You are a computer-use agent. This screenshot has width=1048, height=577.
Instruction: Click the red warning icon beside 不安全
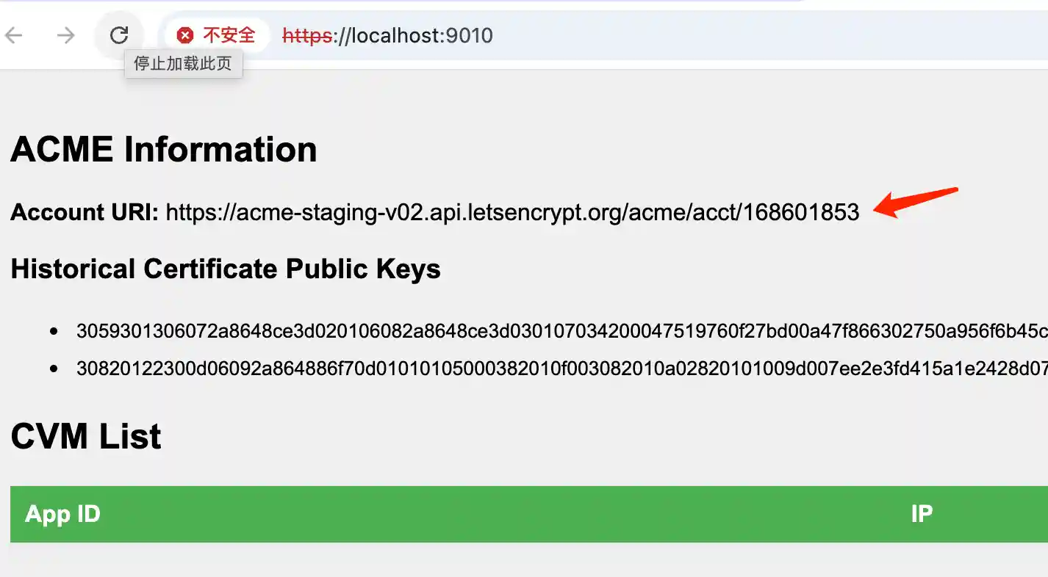tap(184, 35)
